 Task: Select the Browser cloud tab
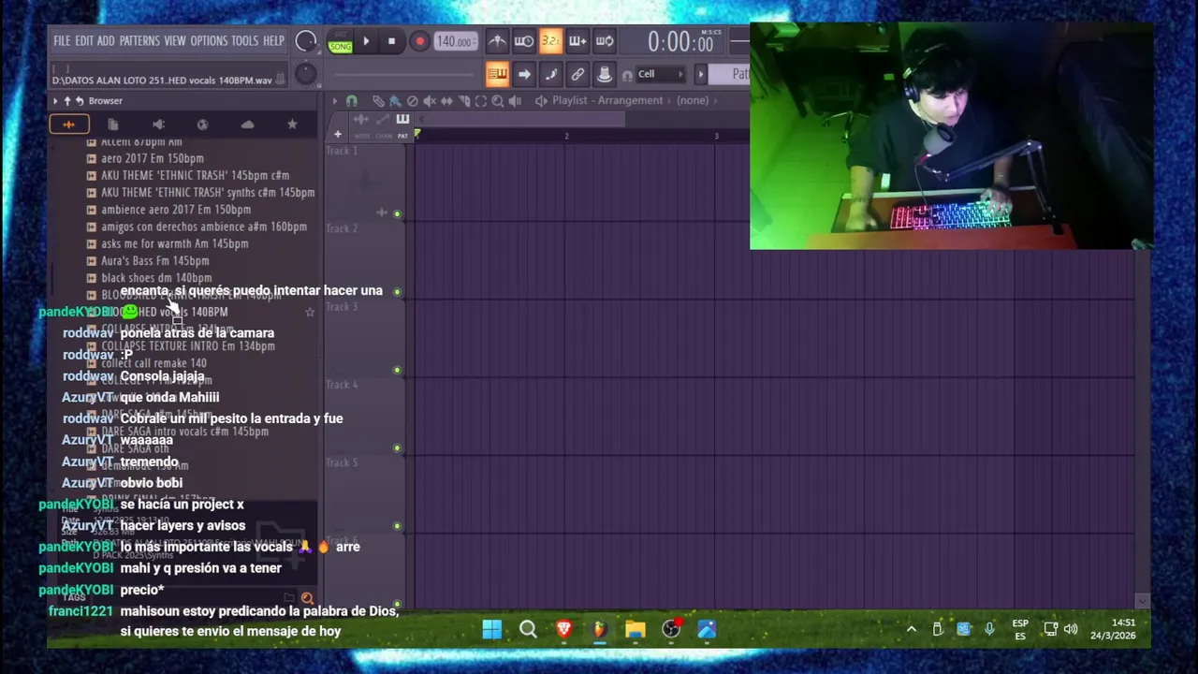(247, 124)
